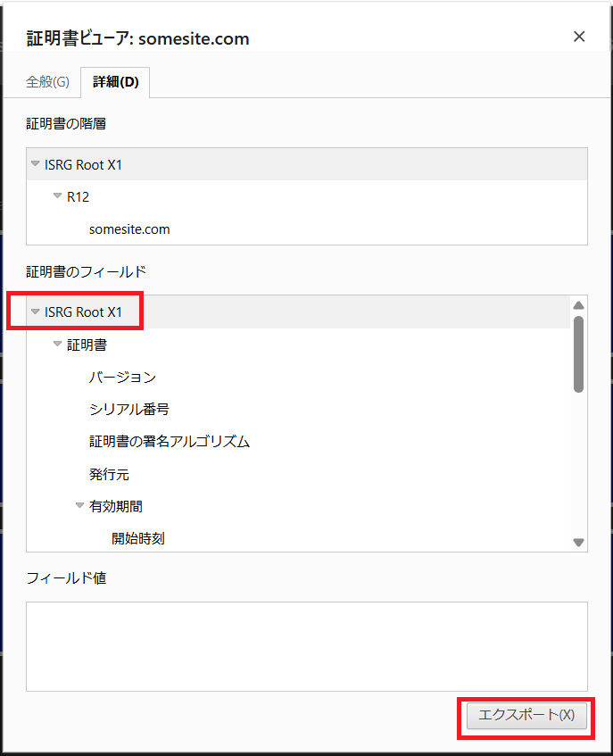Click the fields list scrollbar thumb
The image size is (613, 756).
pyautogui.click(x=578, y=353)
